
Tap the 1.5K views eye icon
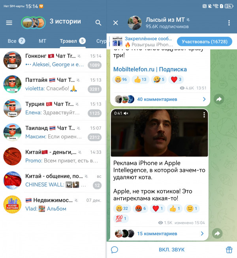coord(160,222)
